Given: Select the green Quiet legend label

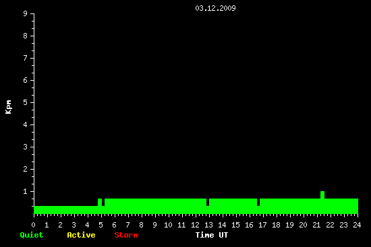Looking at the screenshot, I should pyautogui.click(x=32, y=235).
